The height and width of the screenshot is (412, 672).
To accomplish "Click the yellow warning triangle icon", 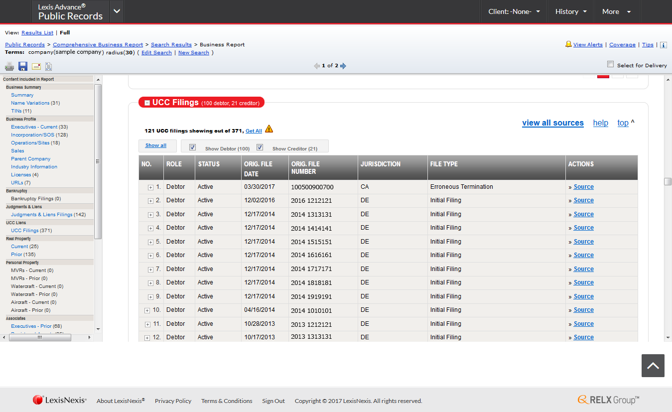I will 269,129.
